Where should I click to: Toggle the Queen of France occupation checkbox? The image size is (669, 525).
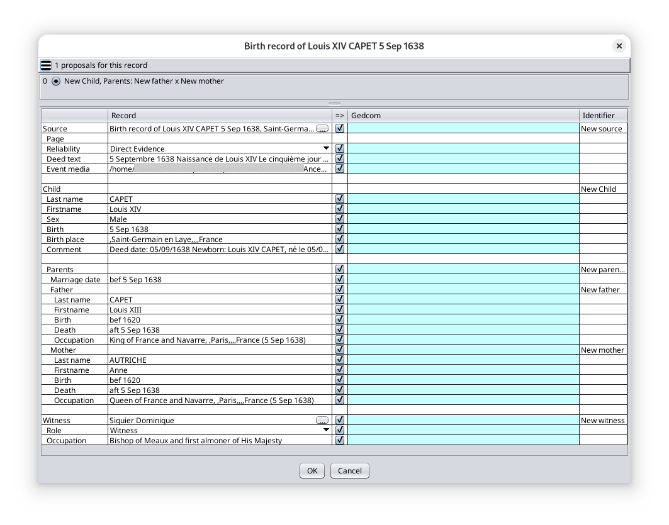[x=340, y=400]
